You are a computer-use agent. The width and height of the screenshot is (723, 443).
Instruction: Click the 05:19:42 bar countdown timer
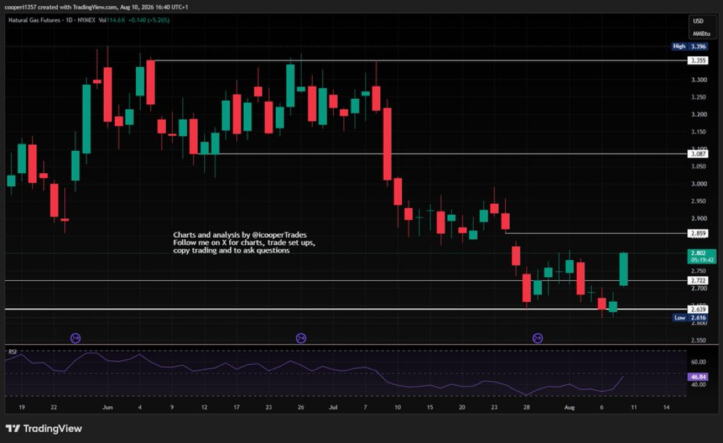[x=702, y=260]
